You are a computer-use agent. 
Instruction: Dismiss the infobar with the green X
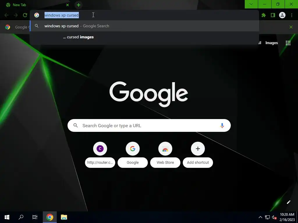(291, 27)
